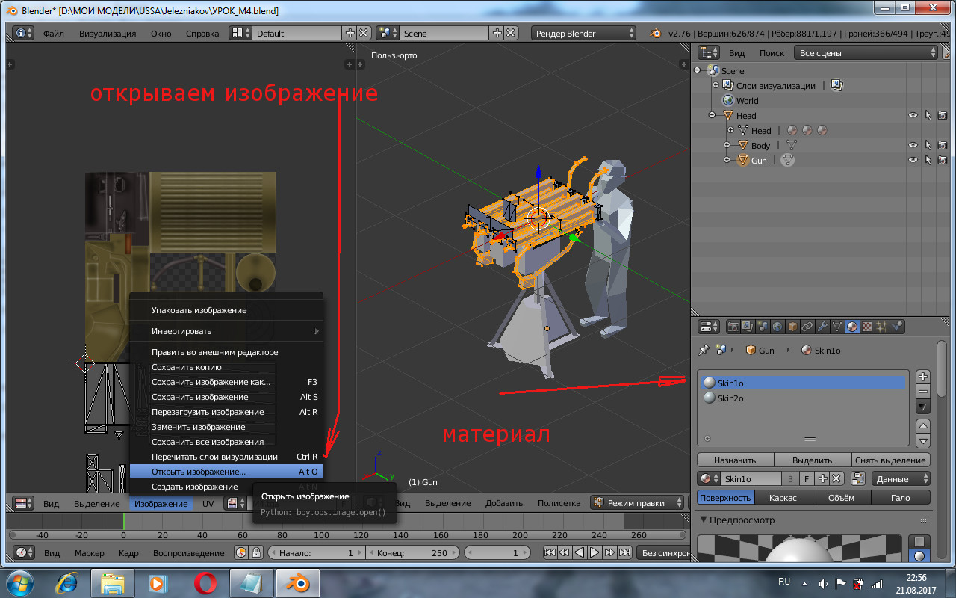Screen dimensions: 956x598
Task: Switch to Texture properties tab
Action: 867,327
